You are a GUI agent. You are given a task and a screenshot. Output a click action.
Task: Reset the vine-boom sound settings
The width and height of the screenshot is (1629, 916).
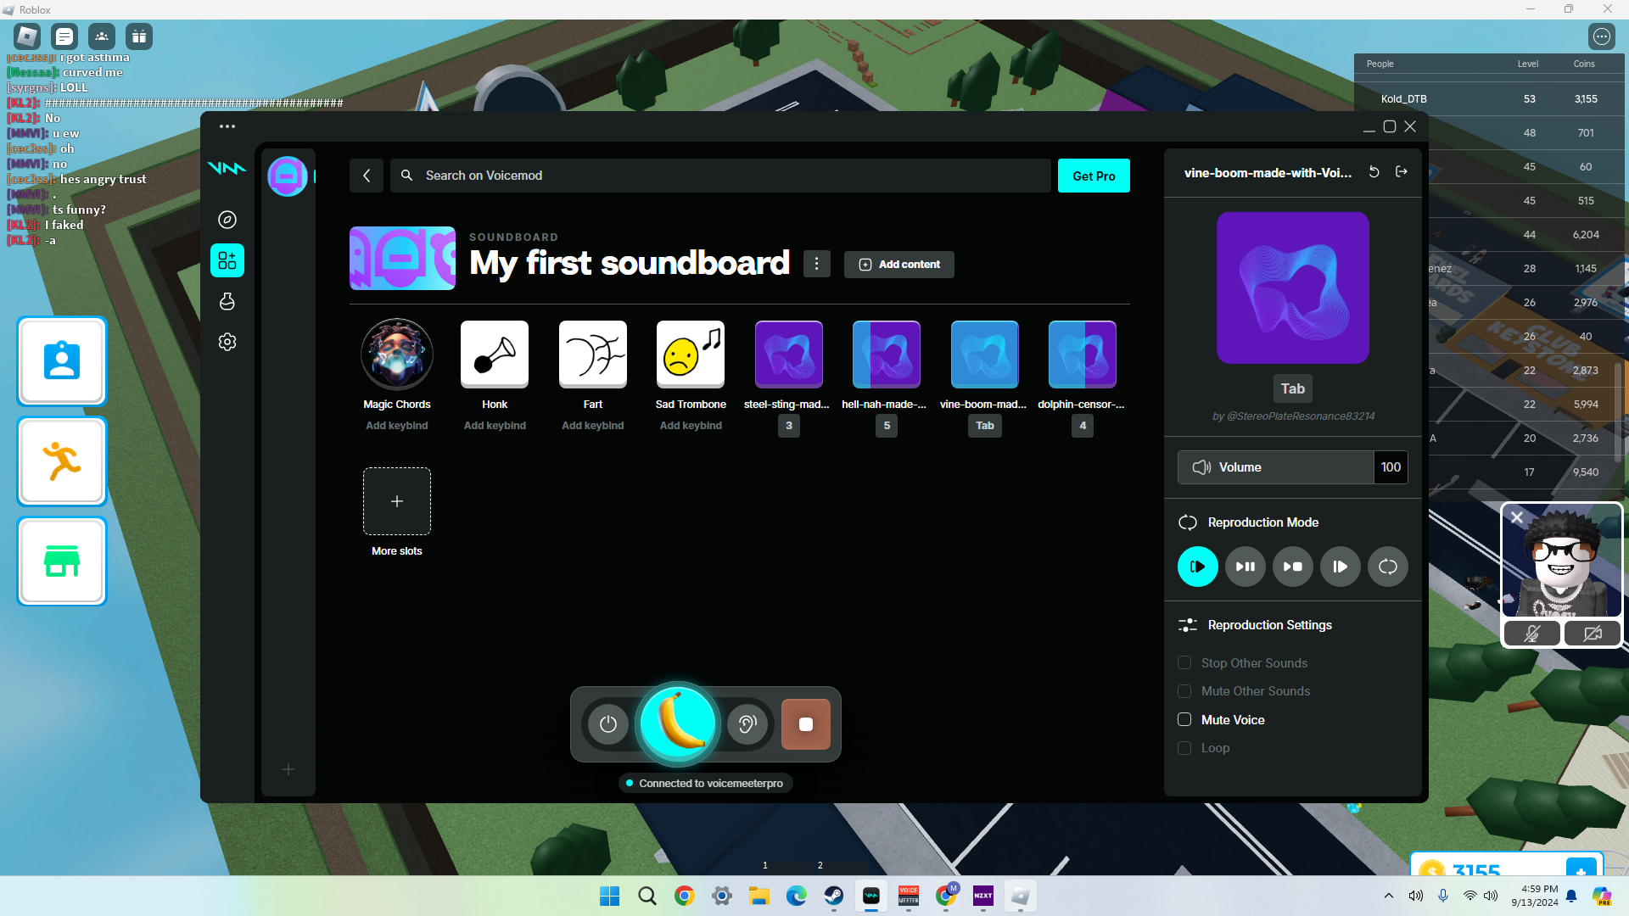pyautogui.click(x=1374, y=172)
